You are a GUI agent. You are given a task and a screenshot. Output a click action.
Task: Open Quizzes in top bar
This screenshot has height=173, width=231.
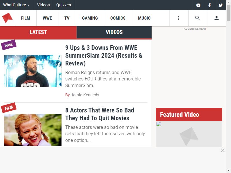coord(64,5)
